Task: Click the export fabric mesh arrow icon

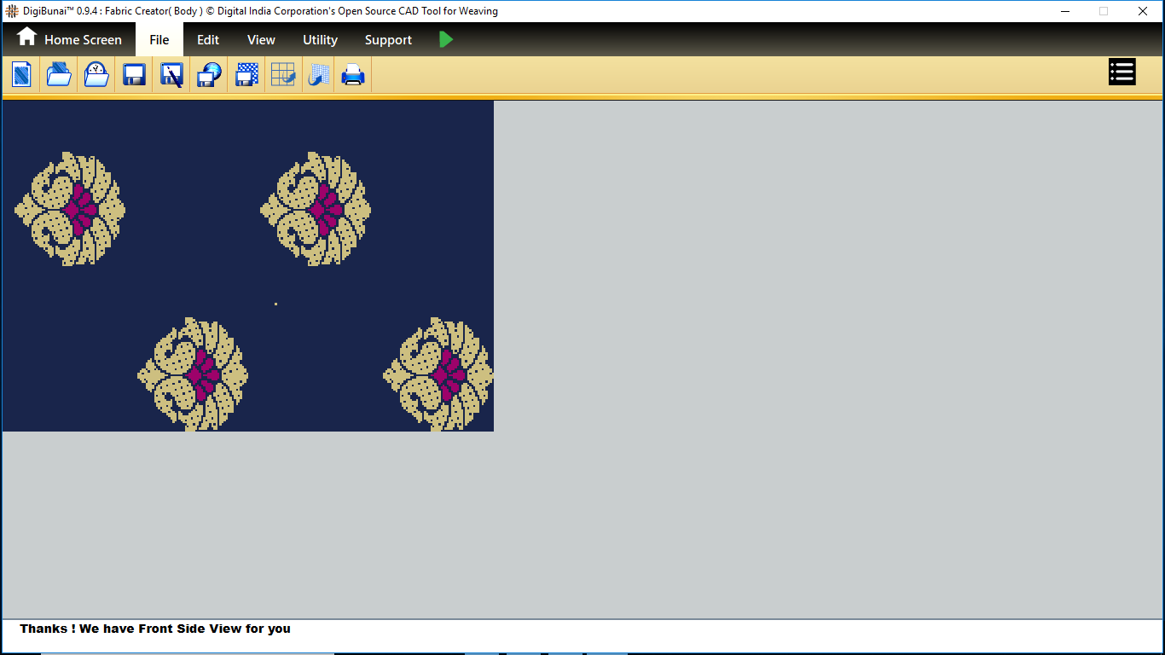Action: pyautogui.click(x=319, y=75)
